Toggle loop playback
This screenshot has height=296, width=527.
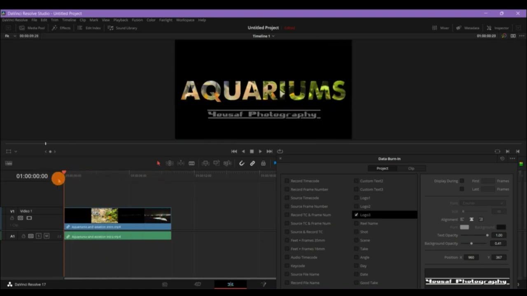[x=280, y=151]
